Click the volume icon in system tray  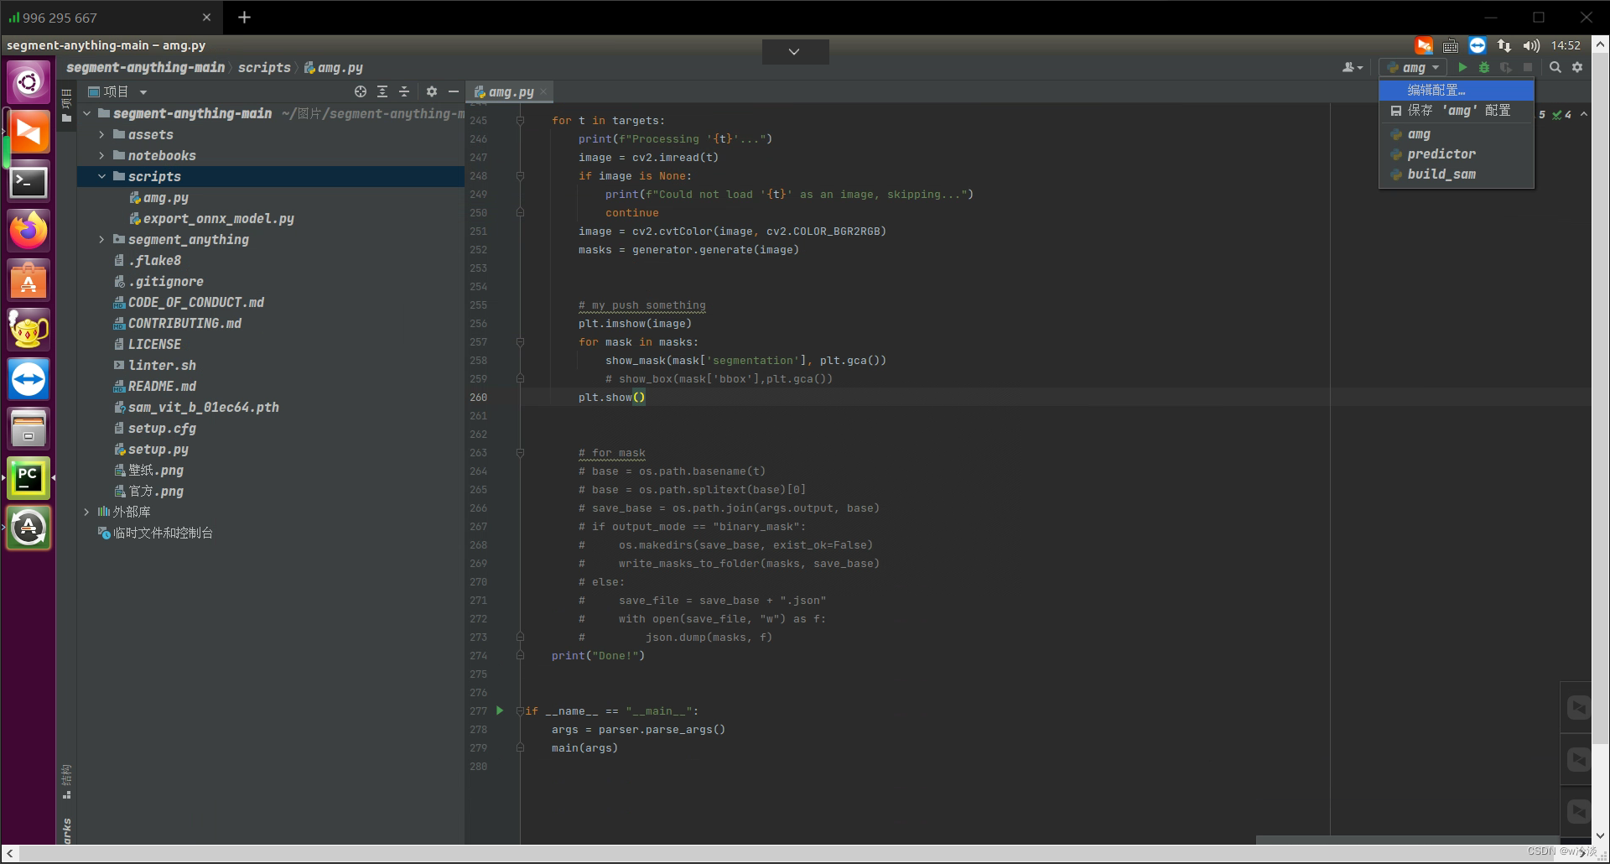[1531, 45]
